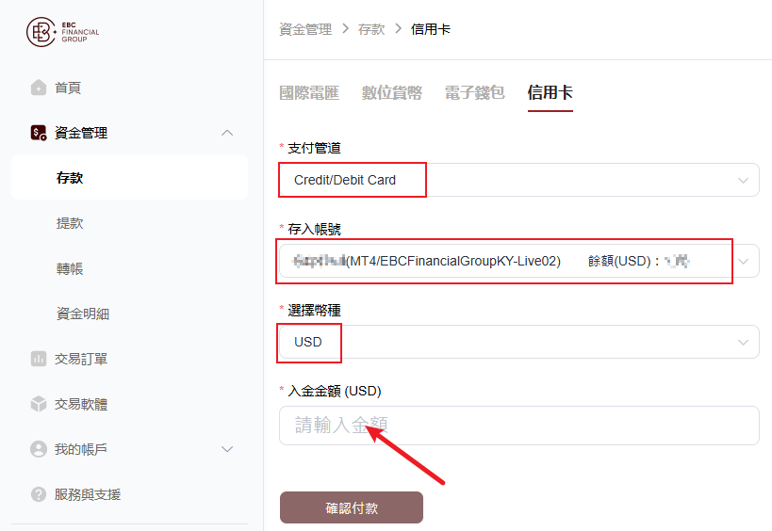772x531 pixels.
Task: Open 資金明細 in the sidebar
Action: point(83,314)
